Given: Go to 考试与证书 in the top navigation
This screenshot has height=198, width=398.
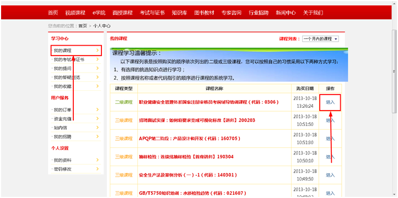Looking at the screenshot, I should coord(152,13).
